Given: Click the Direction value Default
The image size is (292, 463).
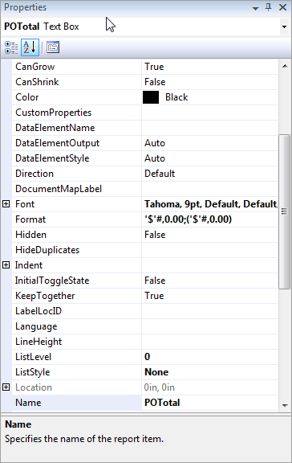Looking at the screenshot, I should (x=160, y=174).
